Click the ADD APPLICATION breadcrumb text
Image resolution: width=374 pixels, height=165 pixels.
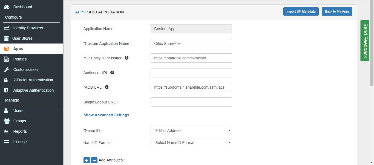click(x=106, y=12)
